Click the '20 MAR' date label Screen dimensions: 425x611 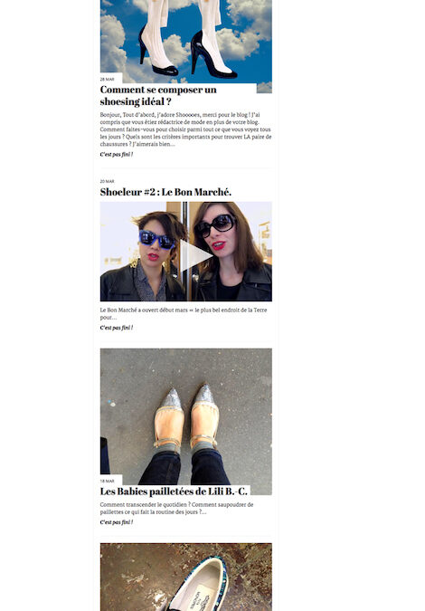(107, 182)
